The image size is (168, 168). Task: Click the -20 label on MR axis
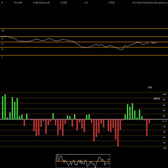click(x=164, y=127)
